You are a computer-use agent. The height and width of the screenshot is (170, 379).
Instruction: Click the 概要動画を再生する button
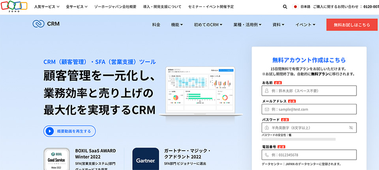[69, 131]
